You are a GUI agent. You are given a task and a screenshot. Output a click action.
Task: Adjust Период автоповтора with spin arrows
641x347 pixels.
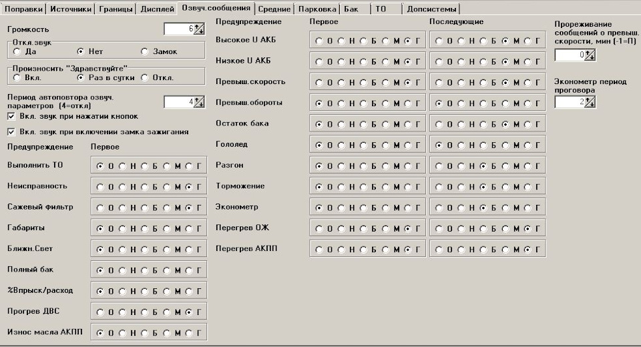(199, 102)
